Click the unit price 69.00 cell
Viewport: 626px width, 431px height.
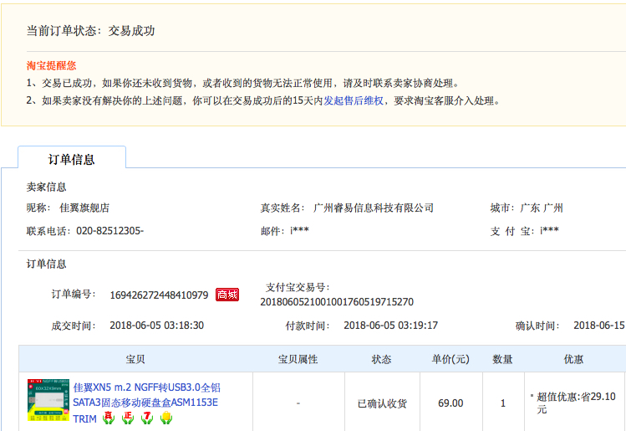[x=450, y=403]
